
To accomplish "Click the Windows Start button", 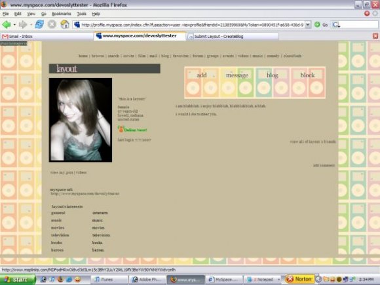I will pyautogui.click(x=18, y=279).
